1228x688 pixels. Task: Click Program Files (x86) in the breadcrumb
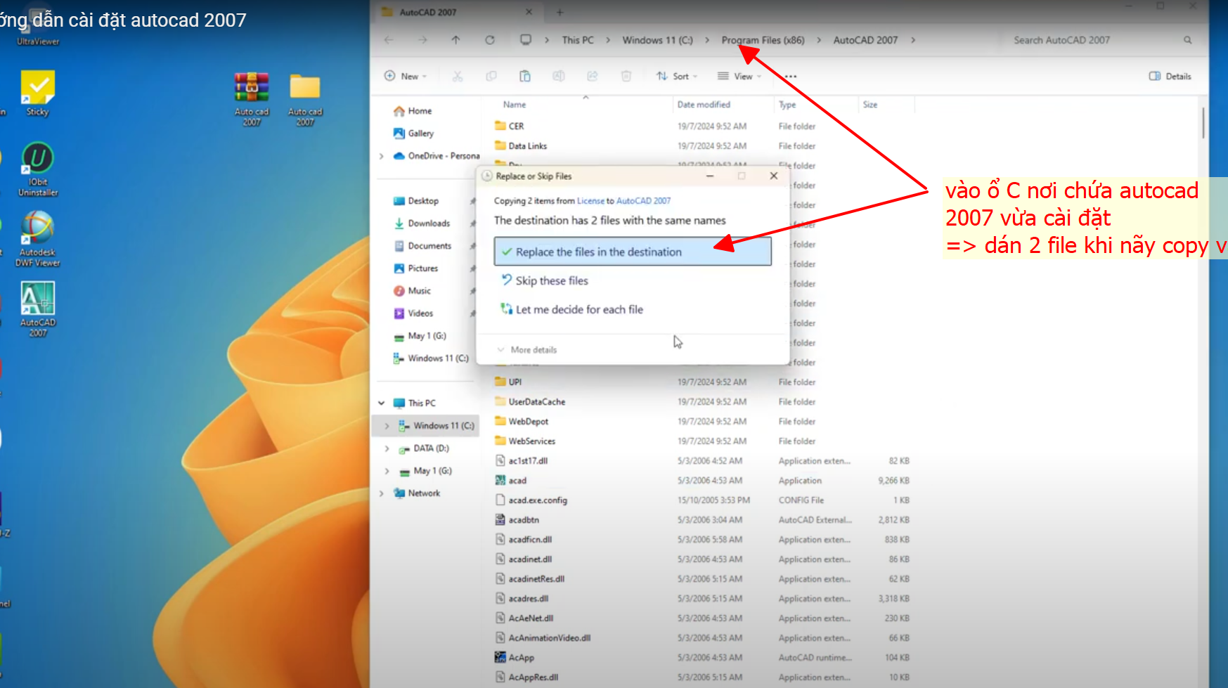coord(763,40)
